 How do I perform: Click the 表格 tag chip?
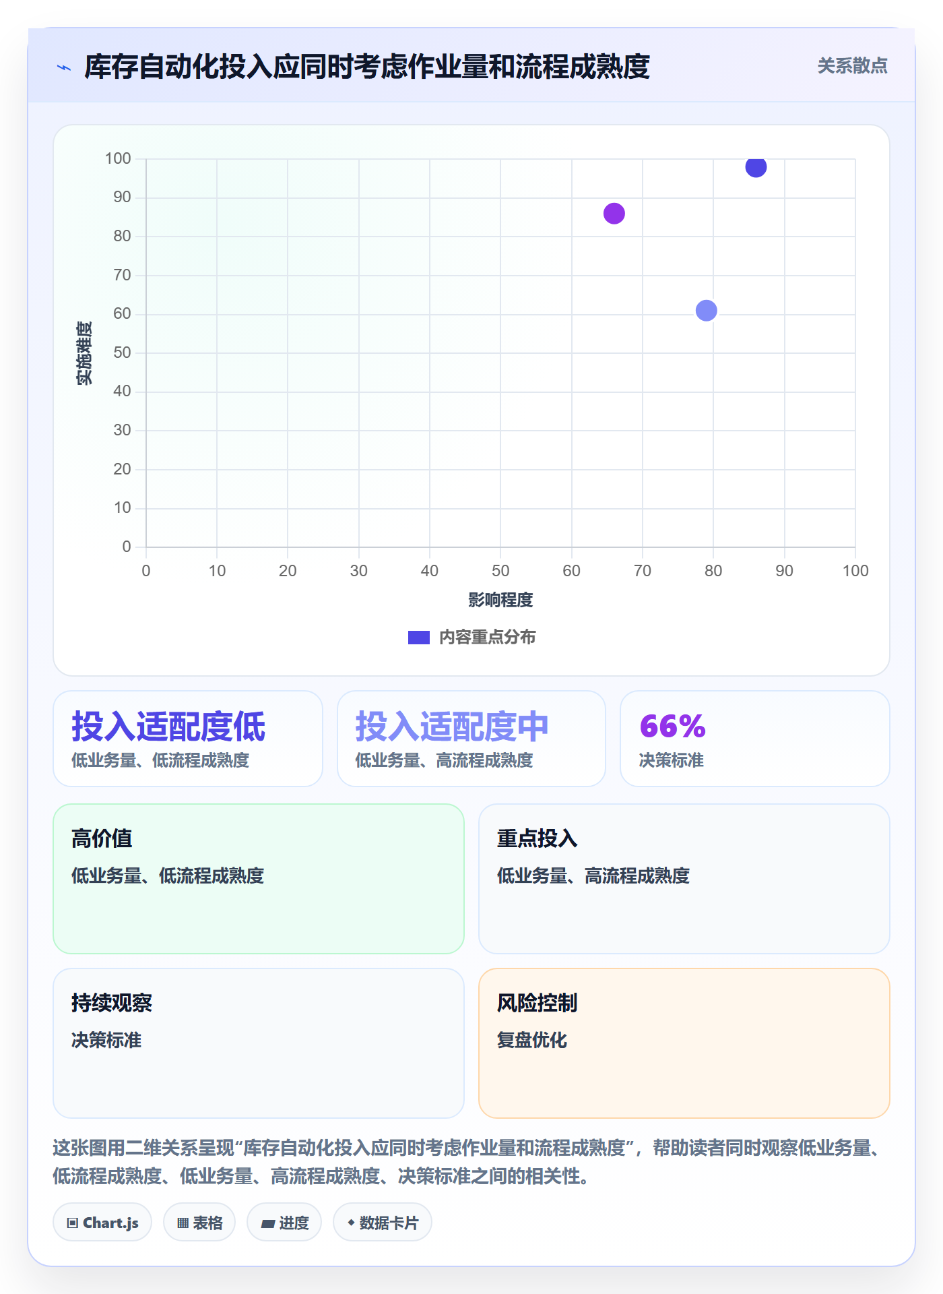pyautogui.click(x=199, y=1223)
